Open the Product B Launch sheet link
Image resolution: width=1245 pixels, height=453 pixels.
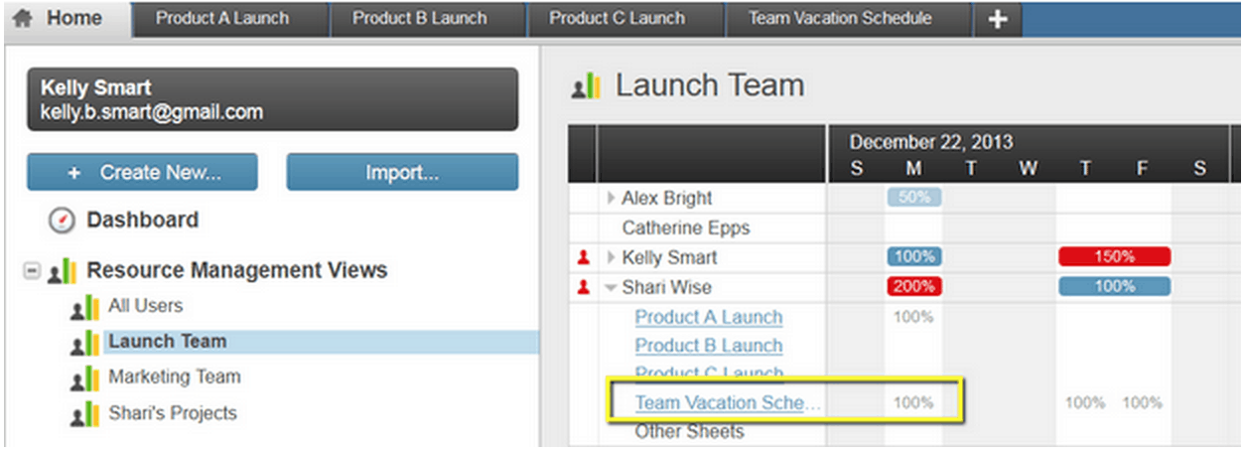708,346
